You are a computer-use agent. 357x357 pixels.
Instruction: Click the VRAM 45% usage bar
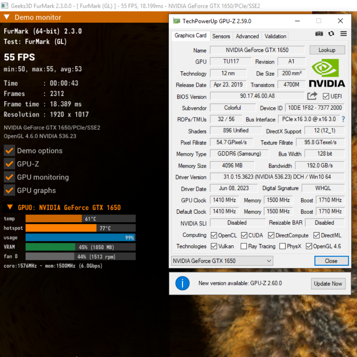tap(81, 247)
